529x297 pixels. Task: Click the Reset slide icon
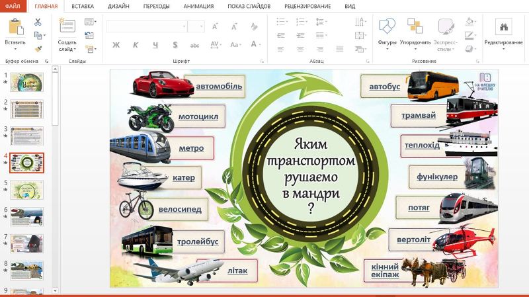(x=89, y=35)
